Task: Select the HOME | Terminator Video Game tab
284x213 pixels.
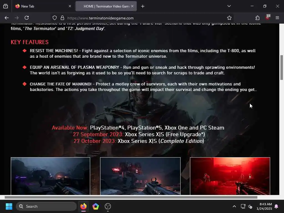Action: click(106, 6)
